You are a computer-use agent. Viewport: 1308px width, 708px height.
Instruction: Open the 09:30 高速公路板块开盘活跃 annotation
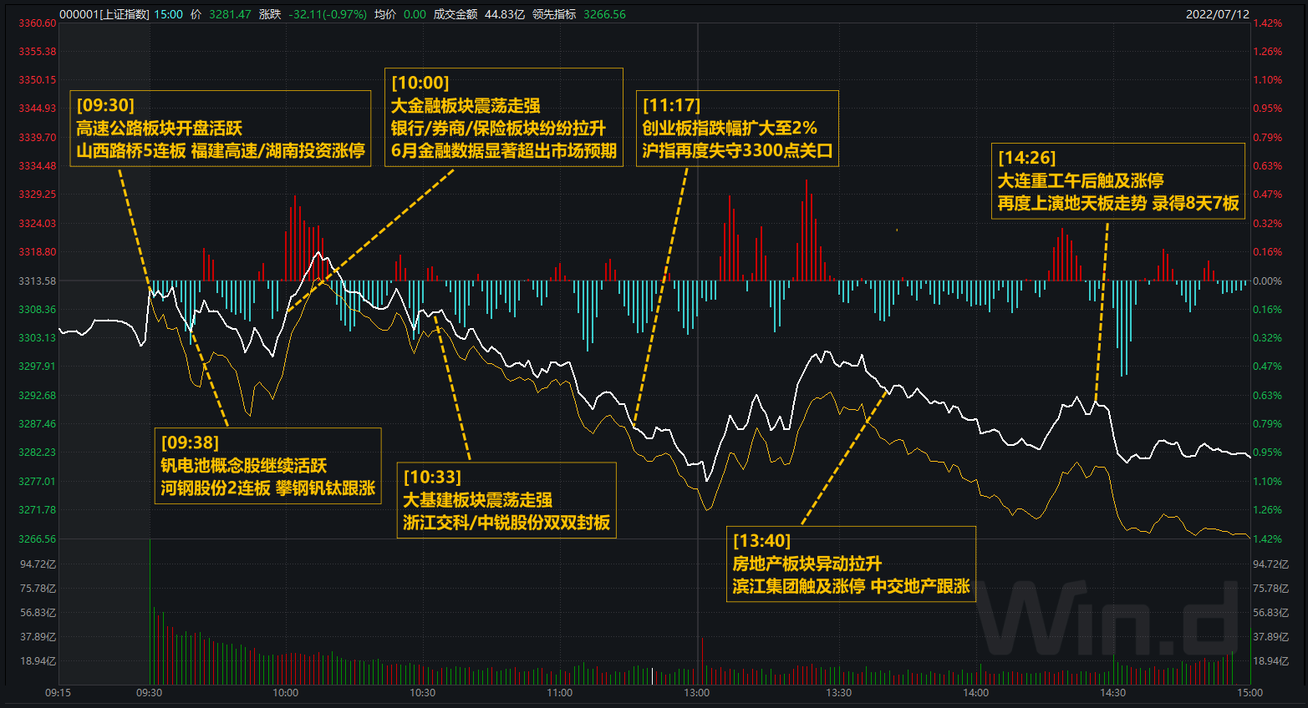click(221, 129)
